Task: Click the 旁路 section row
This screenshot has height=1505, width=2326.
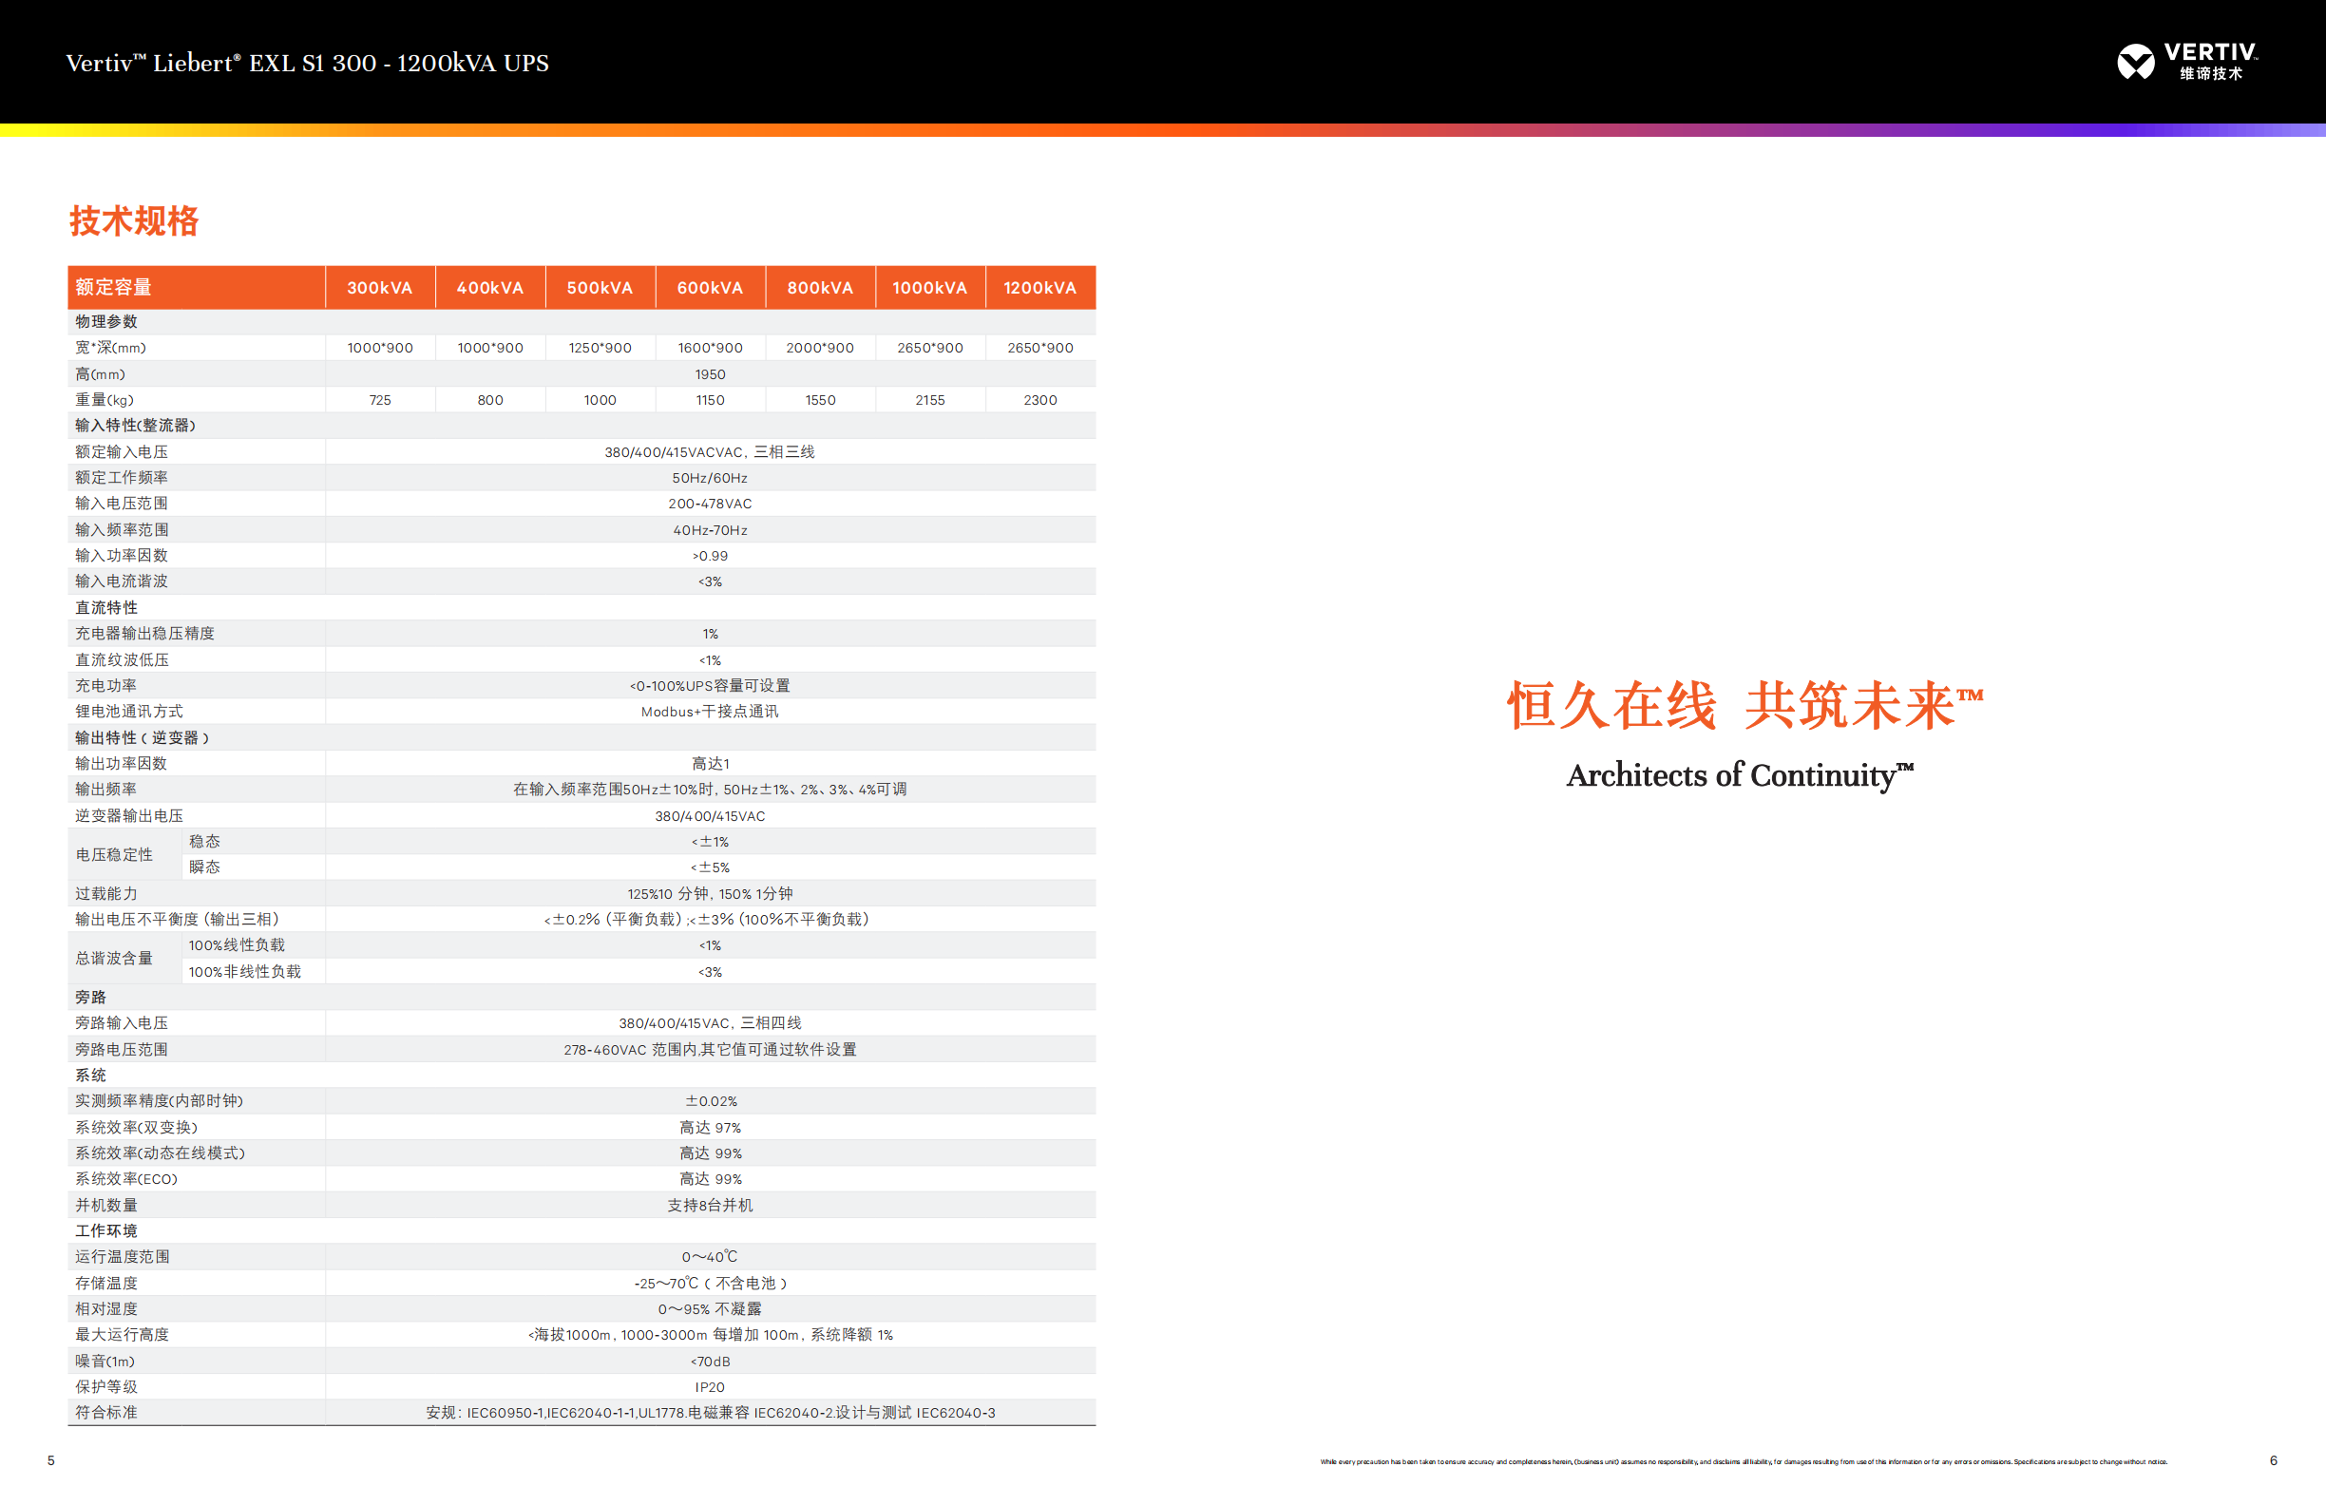Action: pyautogui.click(x=581, y=998)
